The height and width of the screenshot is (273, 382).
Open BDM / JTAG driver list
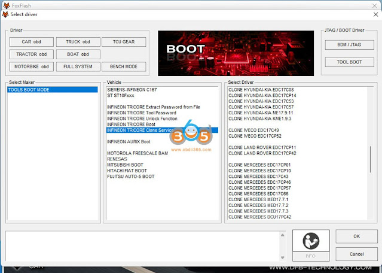coord(349,45)
